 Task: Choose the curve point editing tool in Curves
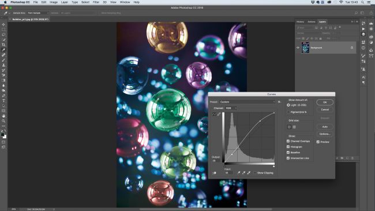(x=214, y=114)
